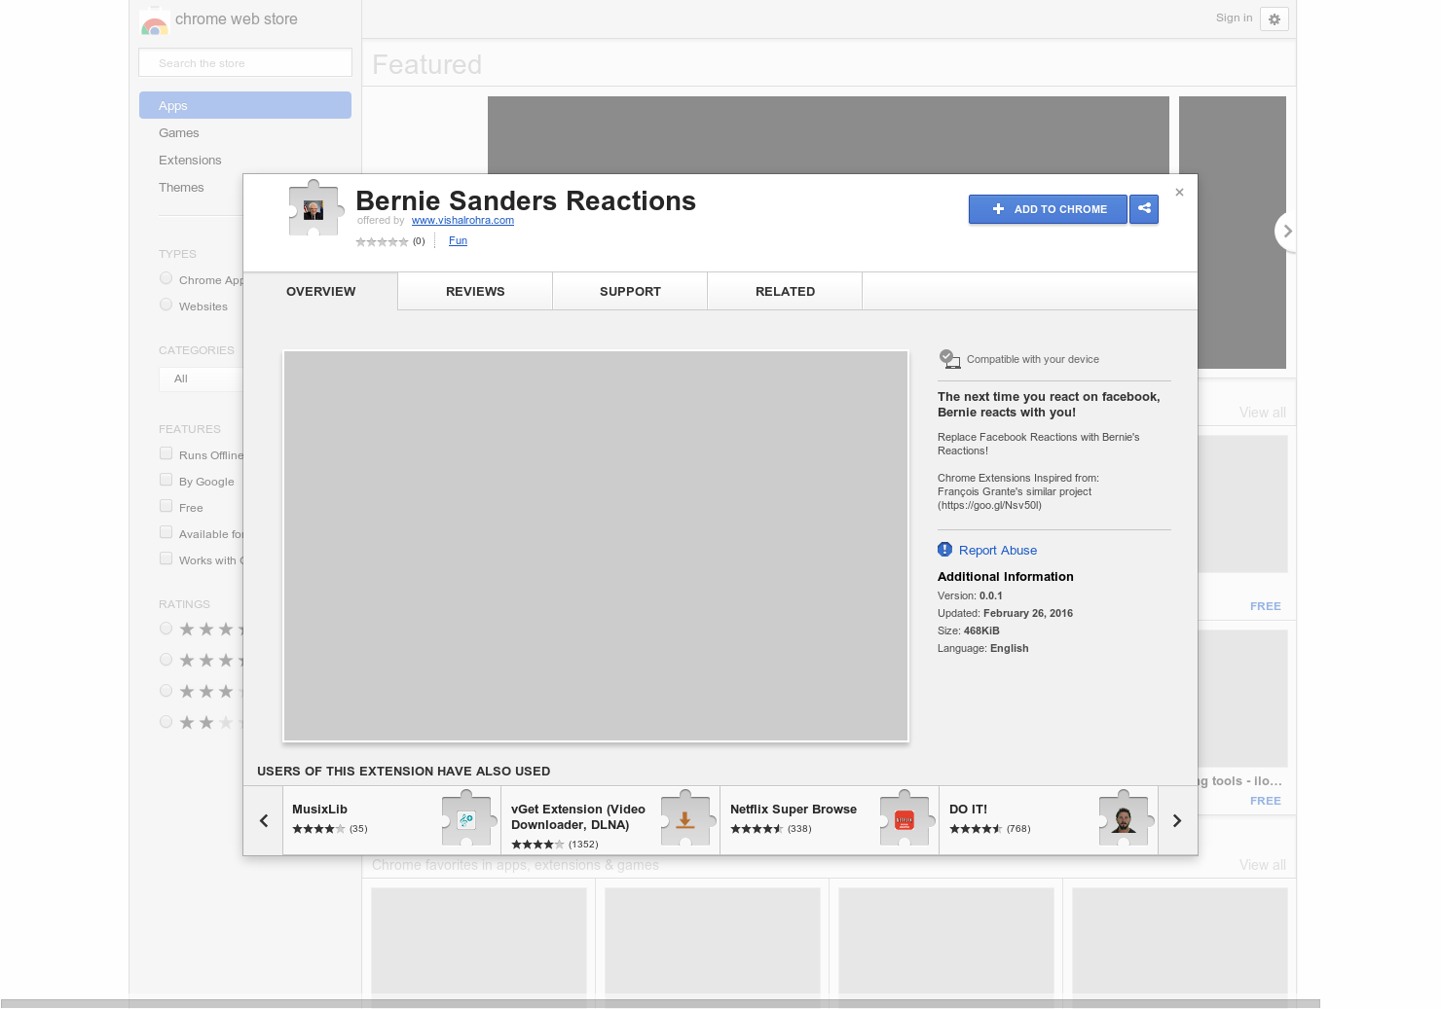Click the Report Abuse link
Image resolution: width=1441 pixels, height=1009 pixels.
[998, 550]
